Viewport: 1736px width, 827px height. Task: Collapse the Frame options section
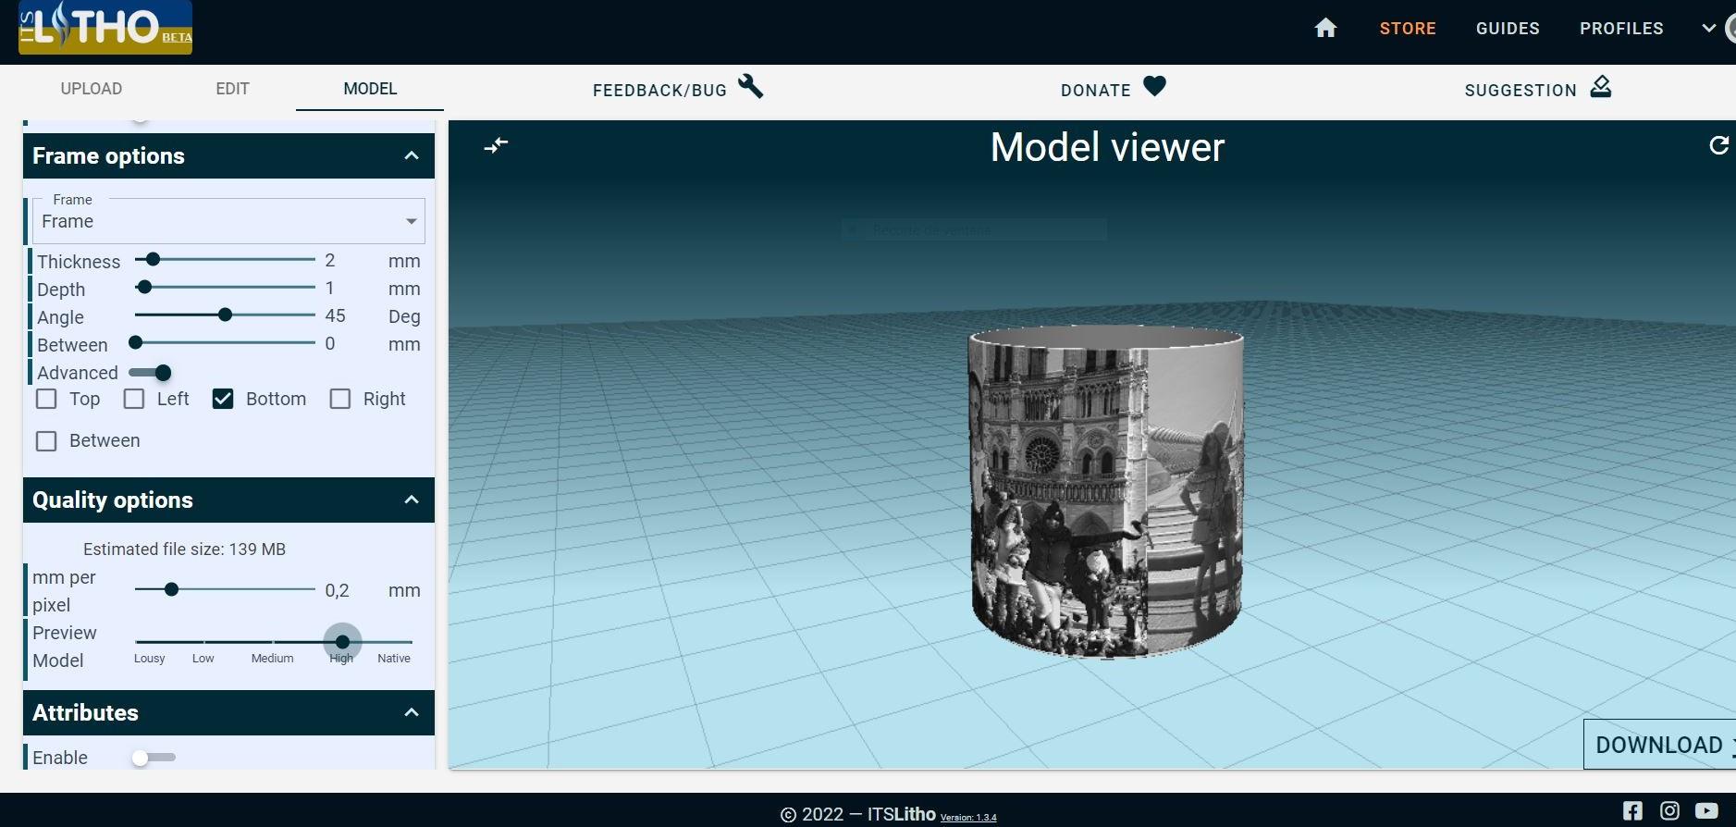tap(412, 155)
